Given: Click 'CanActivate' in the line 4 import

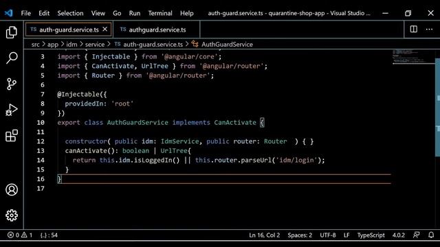Looking at the screenshot, I should click(x=113, y=66).
